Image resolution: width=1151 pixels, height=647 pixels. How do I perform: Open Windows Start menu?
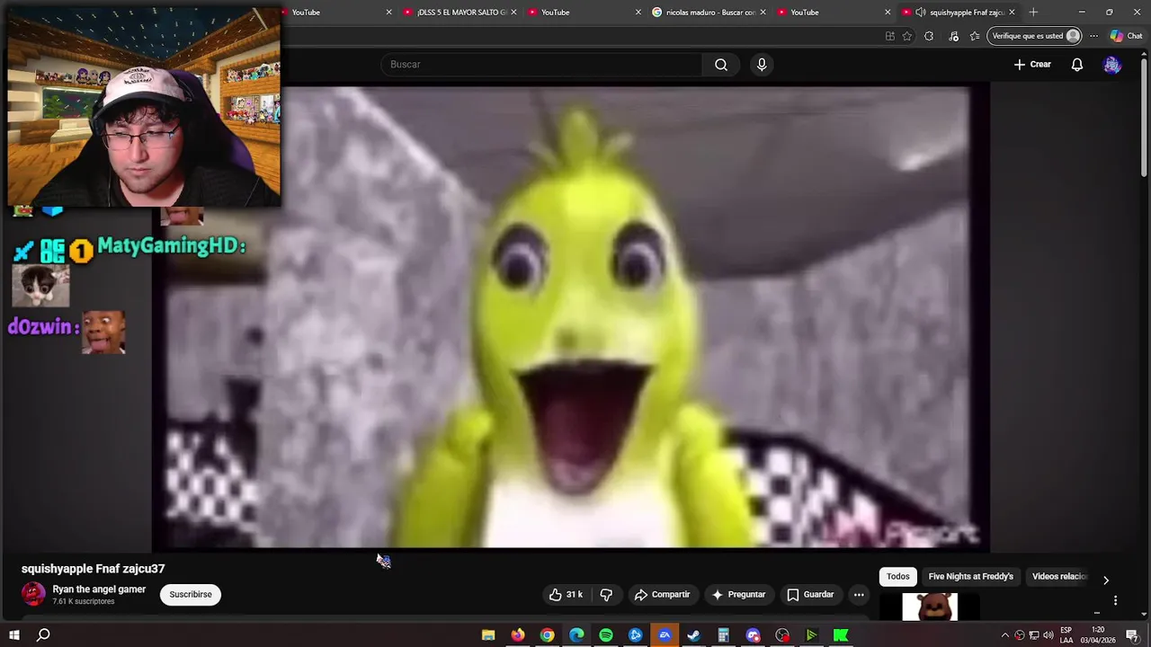(13, 635)
